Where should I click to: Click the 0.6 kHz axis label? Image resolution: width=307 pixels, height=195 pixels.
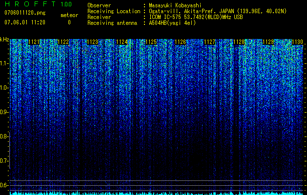click(x=3, y=185)
